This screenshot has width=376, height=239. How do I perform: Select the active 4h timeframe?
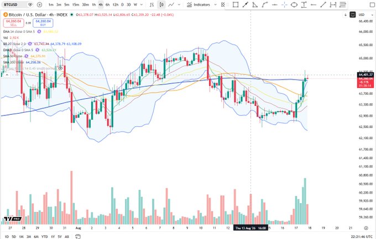pyautogui.click(x=101, y=4)
